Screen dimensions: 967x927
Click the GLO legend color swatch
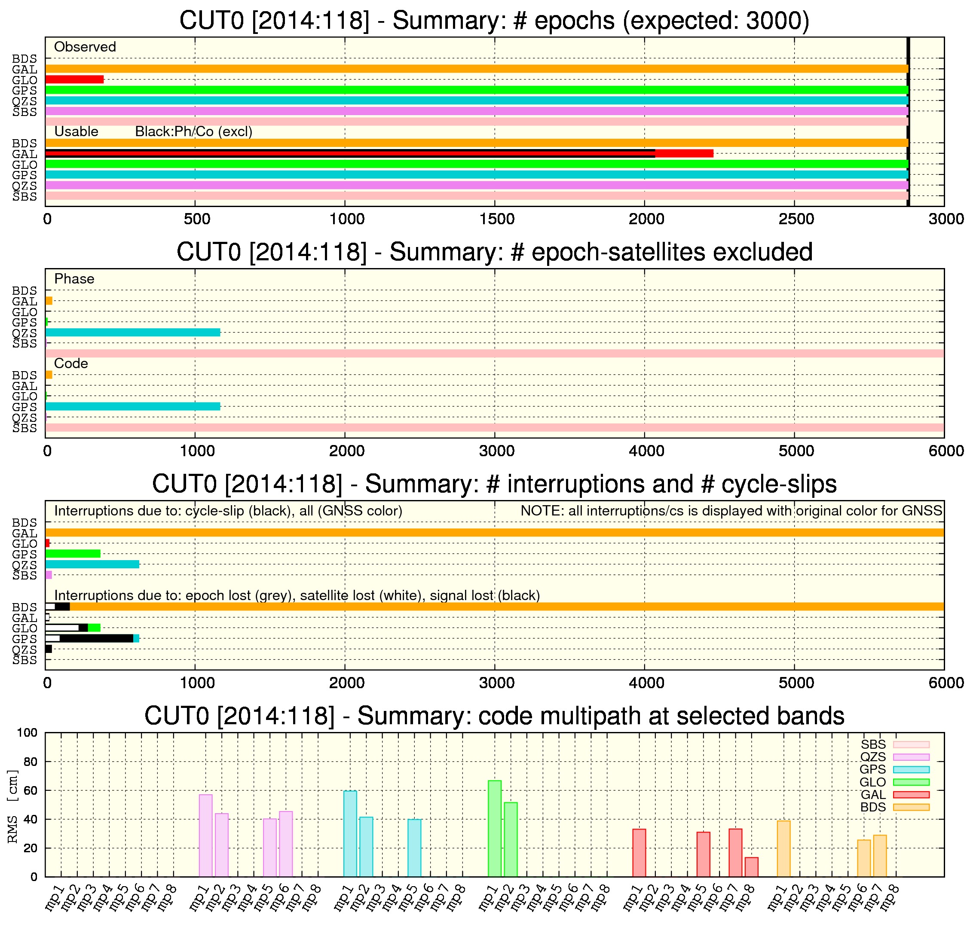pyautogui.click(x=911, y=783)
